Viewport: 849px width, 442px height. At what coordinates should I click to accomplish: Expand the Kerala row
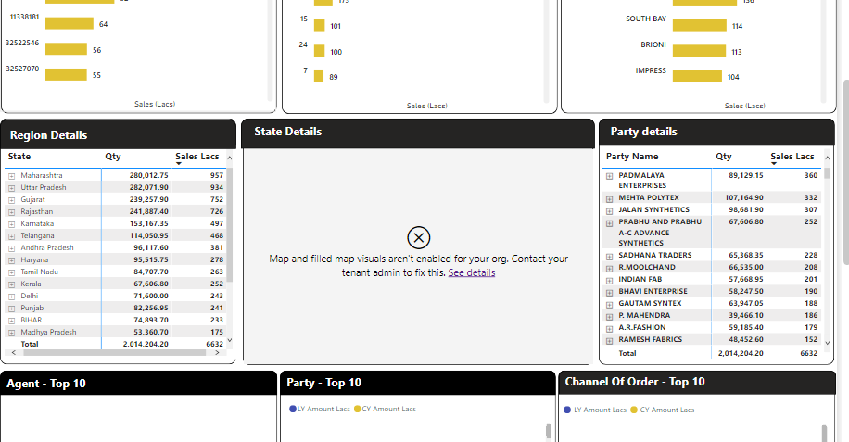pyautogui.click(x=11, y=284)
